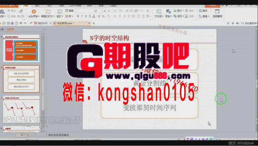
Task: Click the undo arrow icon
Action: coord(21,23)
